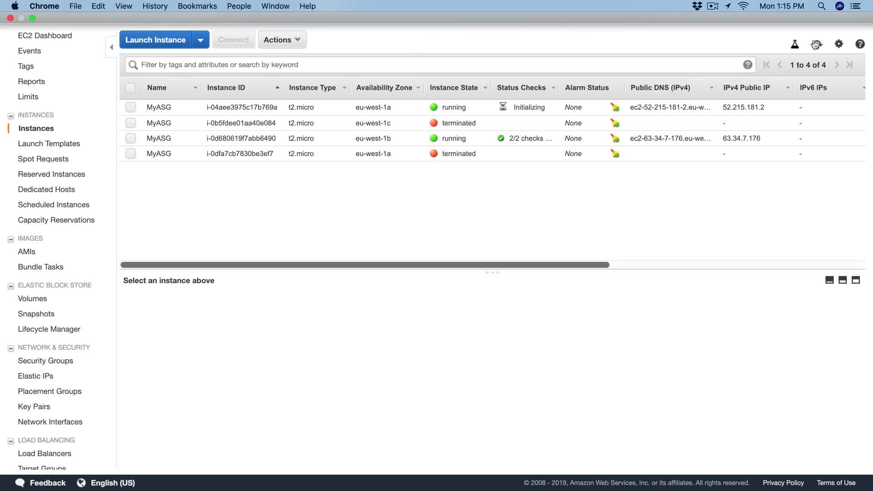Select all instances header checkbox
Screen dimensions: 873x491
point(130,88)
